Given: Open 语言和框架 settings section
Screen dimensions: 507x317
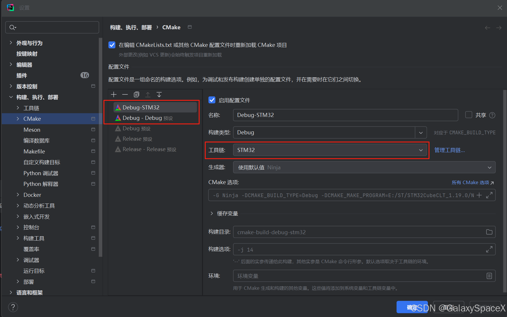Looking at the screenshot, I should pyautogui.click(x=30, y=292).
